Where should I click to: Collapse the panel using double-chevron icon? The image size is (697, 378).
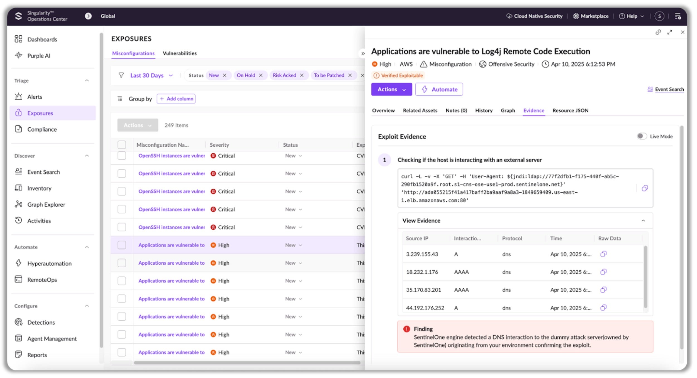pyautogui.click(x=363, y=54)
